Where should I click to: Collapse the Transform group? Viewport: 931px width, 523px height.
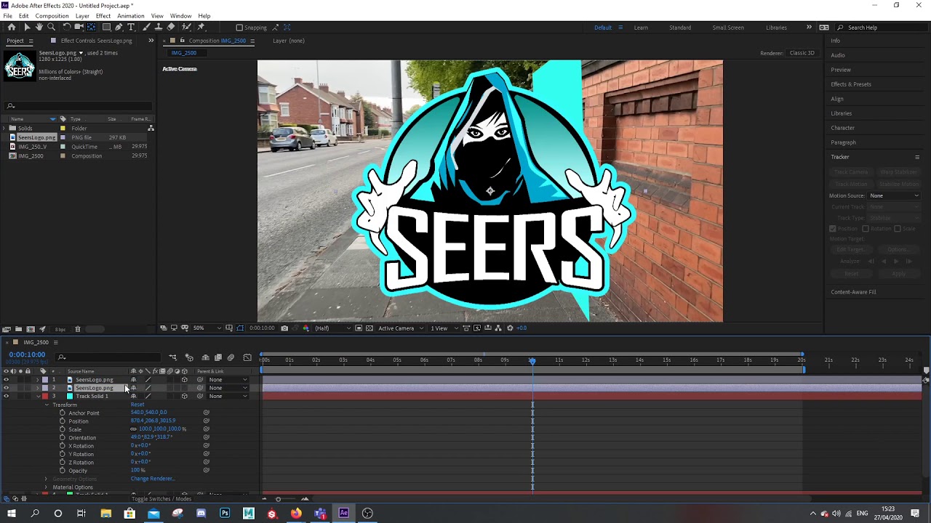(47, 405)
